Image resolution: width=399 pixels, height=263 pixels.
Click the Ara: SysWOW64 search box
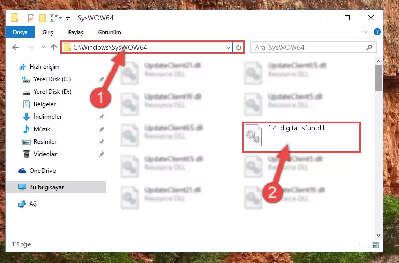click(x=313, y=47)
